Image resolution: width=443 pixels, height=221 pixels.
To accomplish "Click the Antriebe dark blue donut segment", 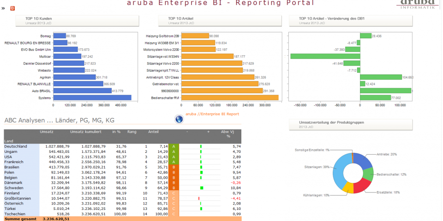I will [363, 161].
